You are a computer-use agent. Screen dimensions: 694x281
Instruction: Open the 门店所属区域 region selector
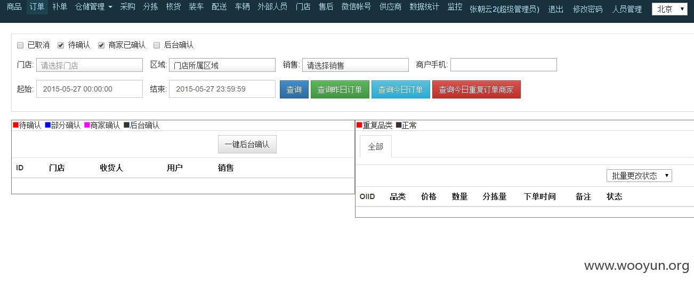coord(222,65)
